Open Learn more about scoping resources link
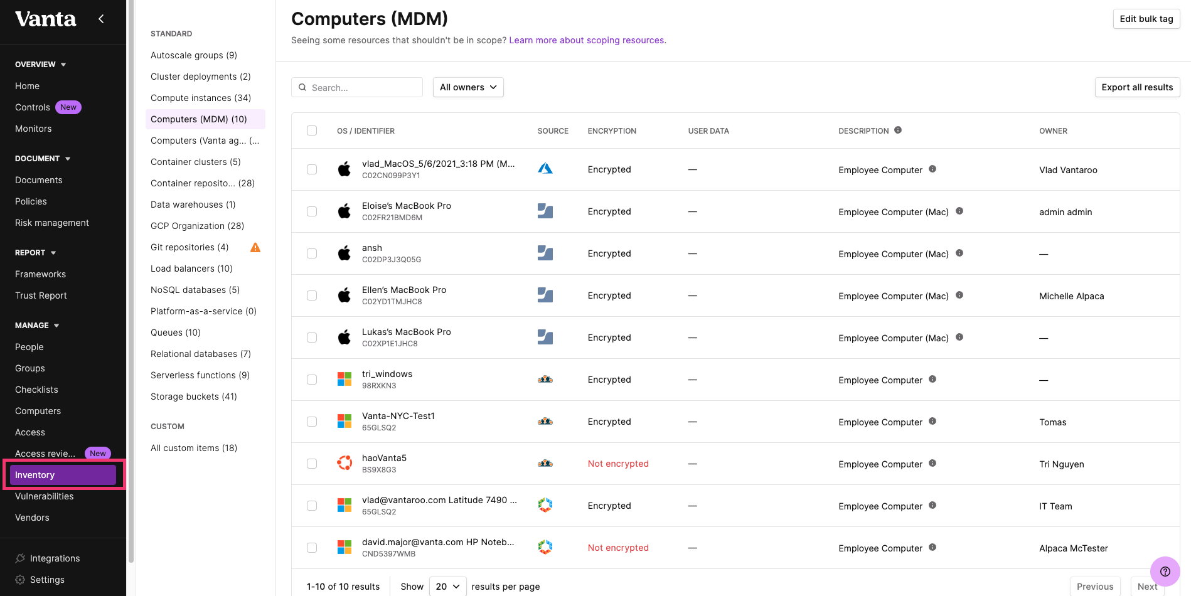Image resolution: width=1191 pixels, height=596 pixels. (x=587, y=40)
